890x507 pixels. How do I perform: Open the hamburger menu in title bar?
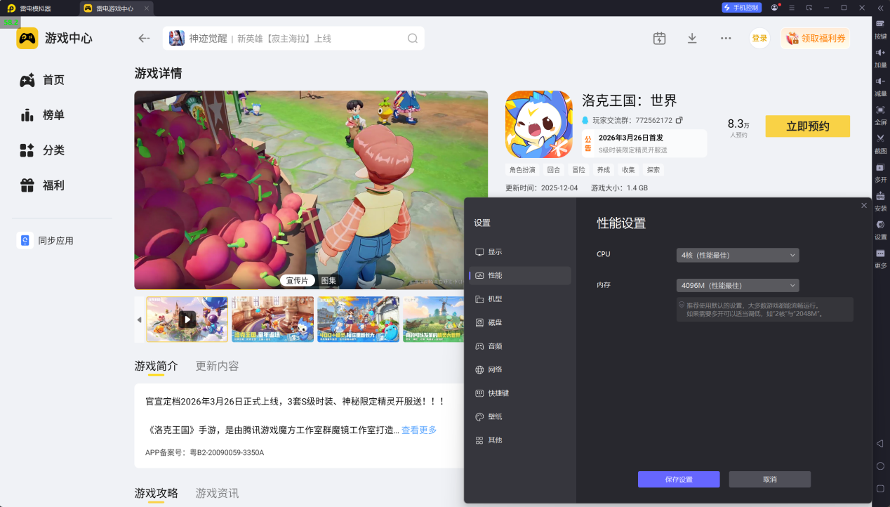792,8
